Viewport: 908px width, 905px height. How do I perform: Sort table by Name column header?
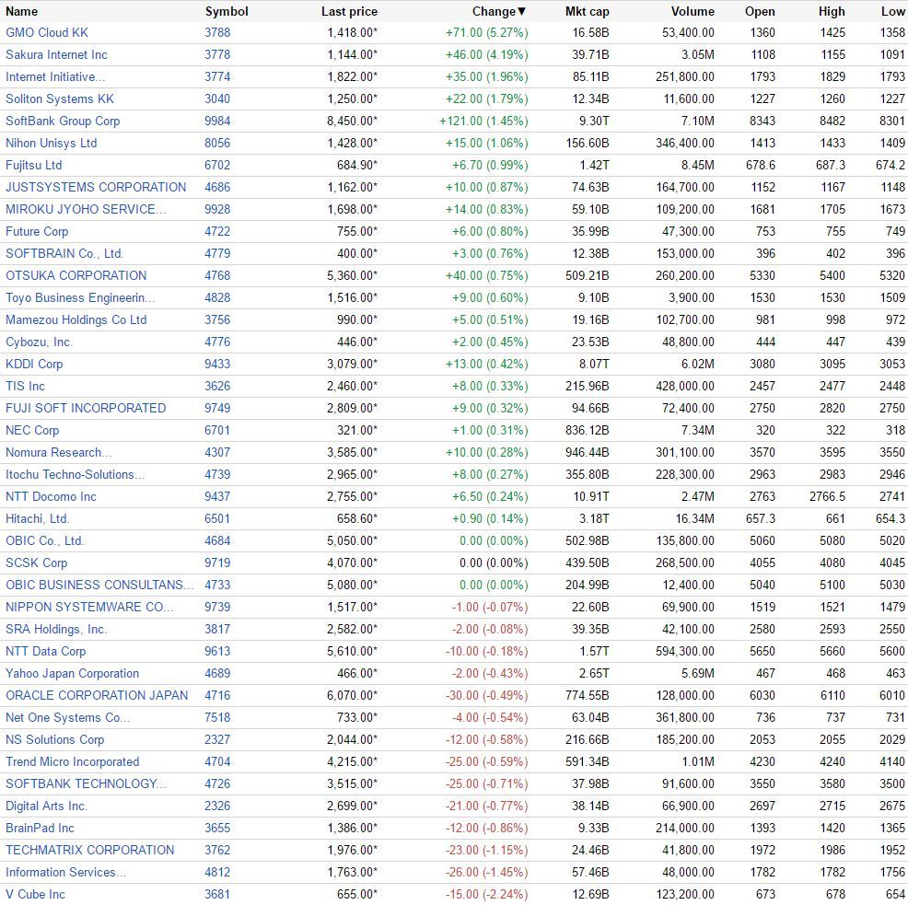point(21,12)
